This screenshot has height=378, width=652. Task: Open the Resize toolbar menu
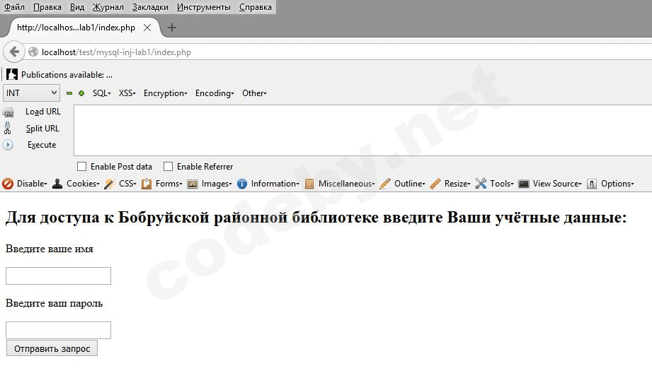457,184
